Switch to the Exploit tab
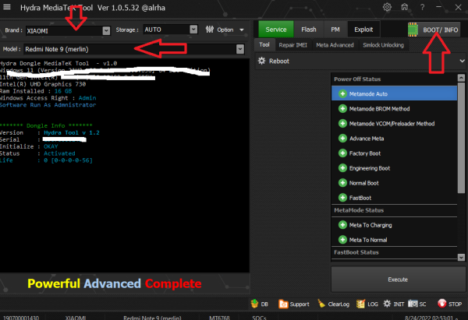Image resolution: width=468 pixels, height=320 pixels. (363, 30)
